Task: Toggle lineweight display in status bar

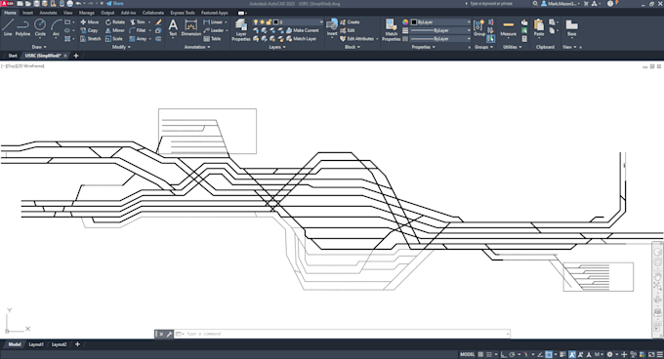Action: click(562, 354)
